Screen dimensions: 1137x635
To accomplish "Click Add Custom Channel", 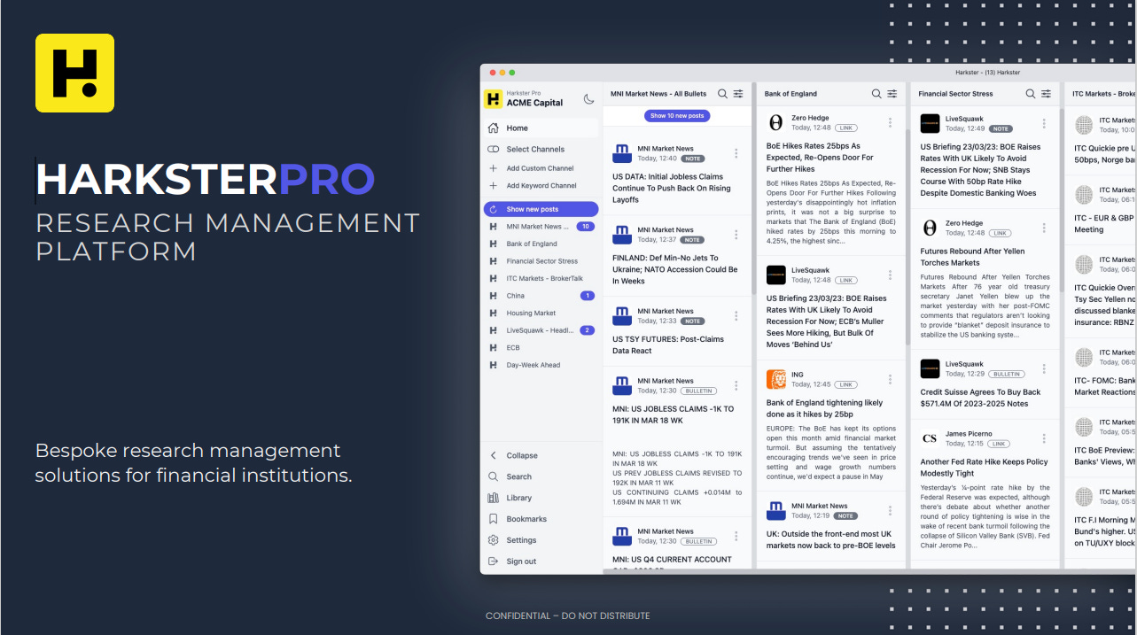I will tap(541, 168).
